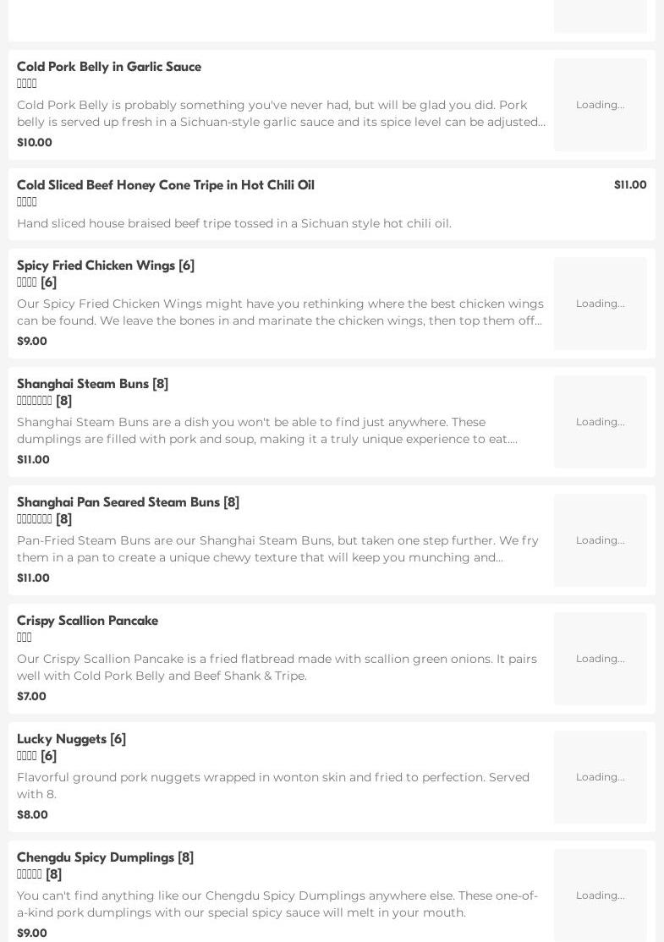This screenshot has height=942, width=664.
Task: Click the Spicy Fried Chicken Wings image placeholder
Action: 600,304
